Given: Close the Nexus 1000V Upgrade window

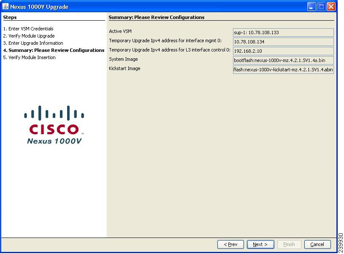Looking at the screenshot, I should [331, 7].
